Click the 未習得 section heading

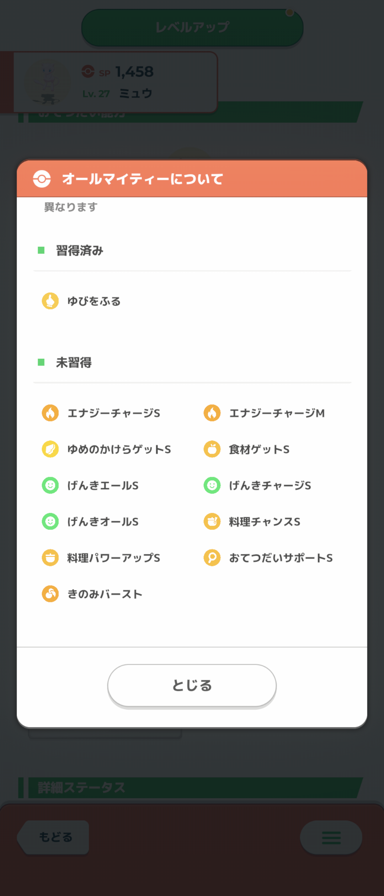pos(74,363)
